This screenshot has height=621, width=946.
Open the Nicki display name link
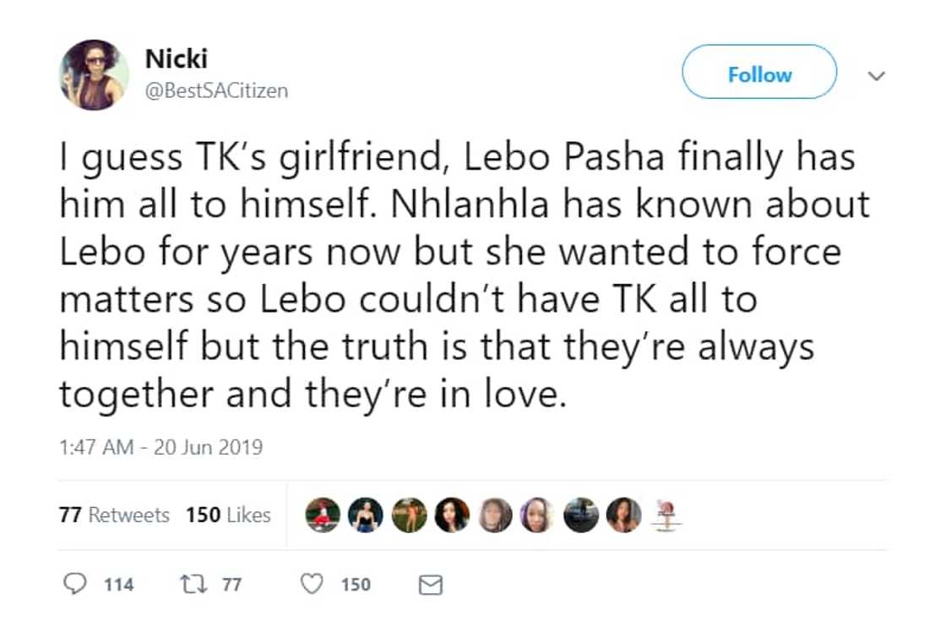[x=177, y=58]
